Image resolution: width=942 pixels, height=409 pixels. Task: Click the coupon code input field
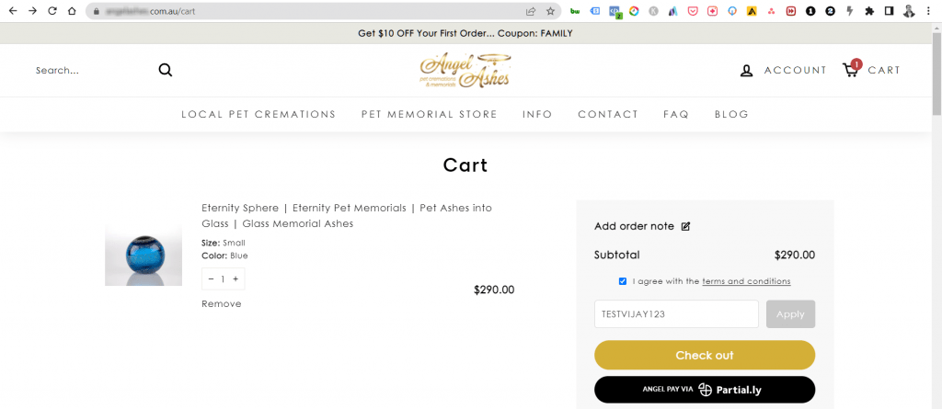[676, 314]
